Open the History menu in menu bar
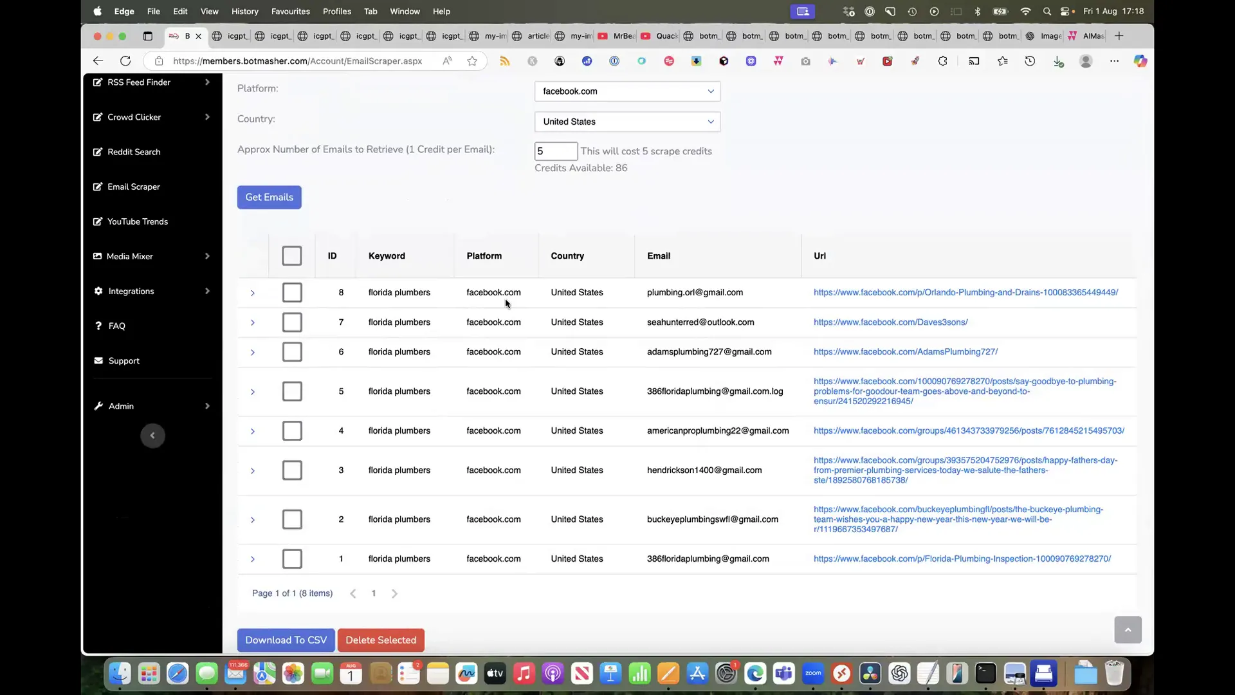Image resolution: width=1235 pixels, height=695 pixels. click(244, 12)
